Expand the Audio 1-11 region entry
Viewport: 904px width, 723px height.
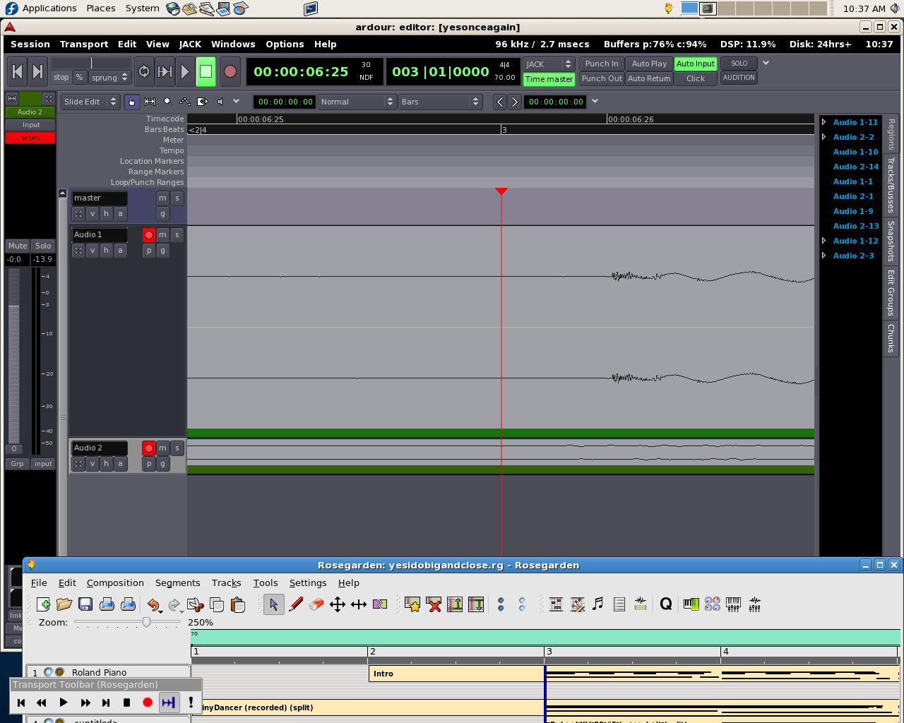[824, 122]
